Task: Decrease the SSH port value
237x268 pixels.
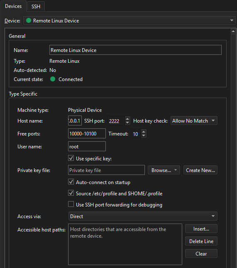Action: (x=127, y=123)
